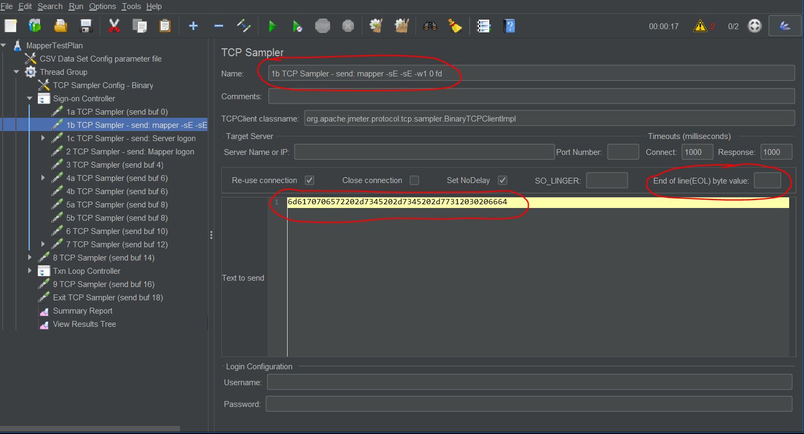This screenshot has height=434, width=804.
Task: Remove selected element with the minus button
Action: point(219,25)
